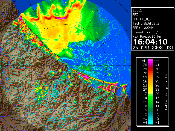Image resolution: width=175 pixels, height=131 pixels.
Task: Pick the bright green legend band beside 14
Action: pos(150,98)
